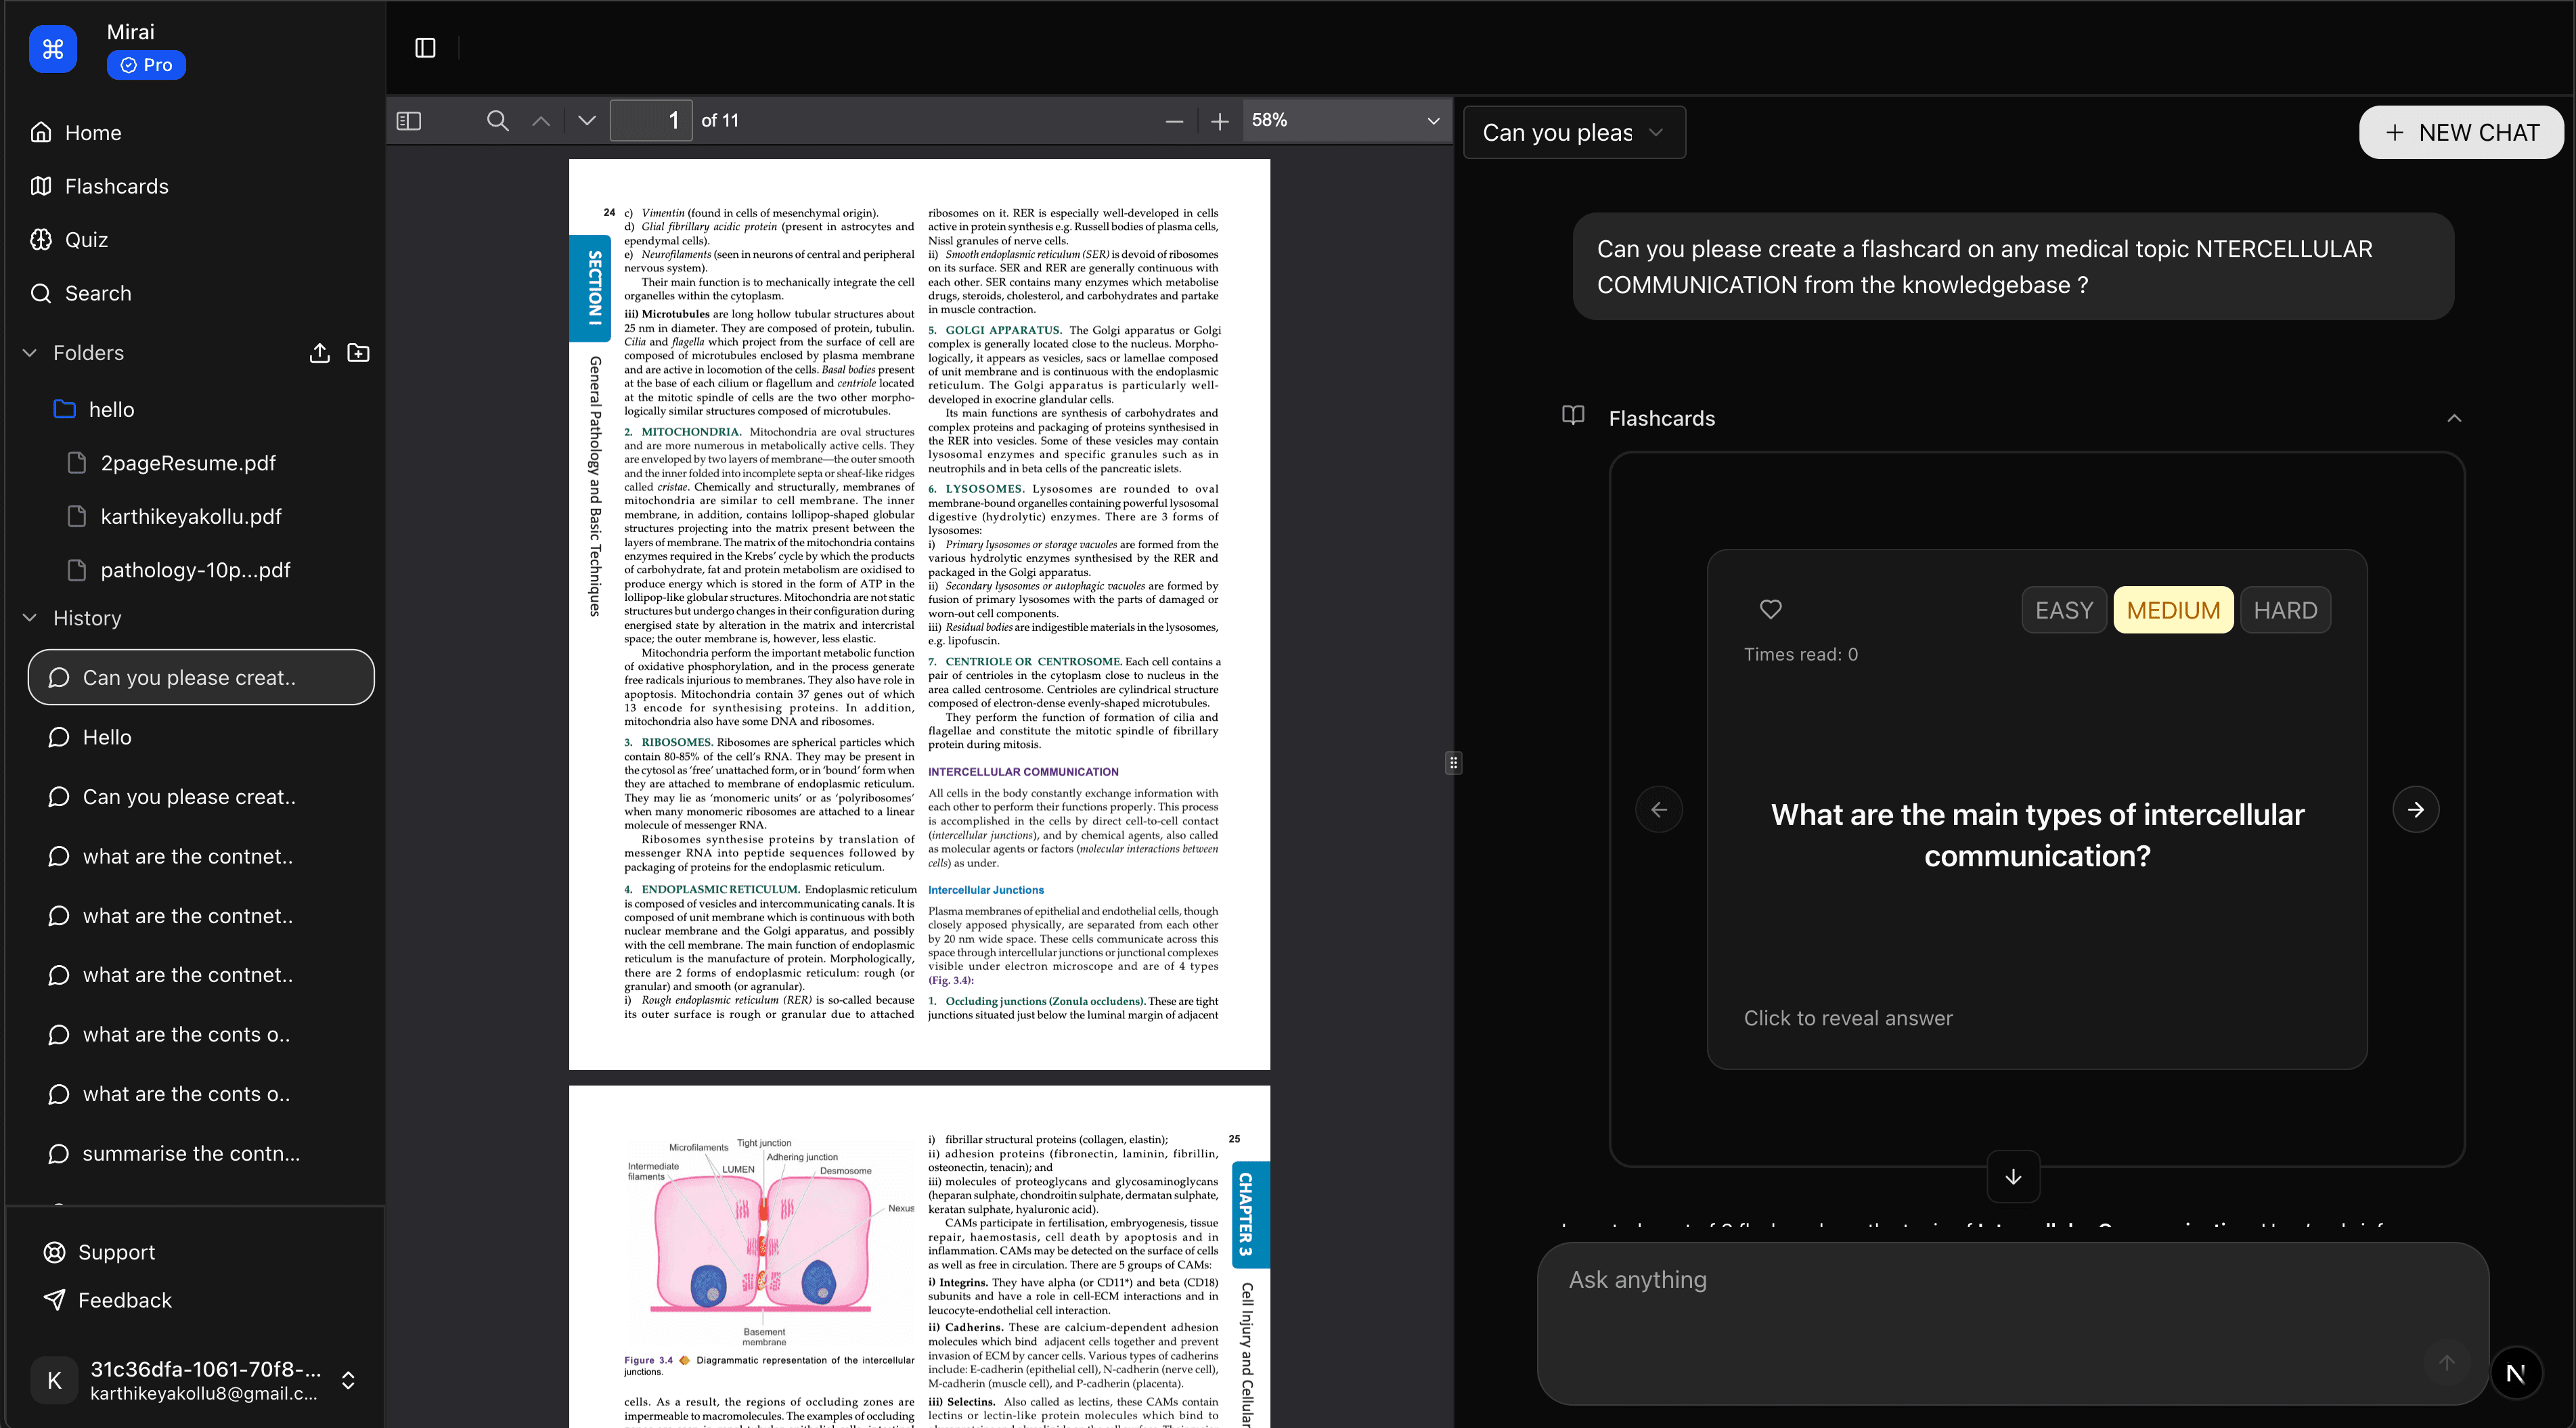
Task: Create new folder with folder-plus icon
Action: point(358,353)
